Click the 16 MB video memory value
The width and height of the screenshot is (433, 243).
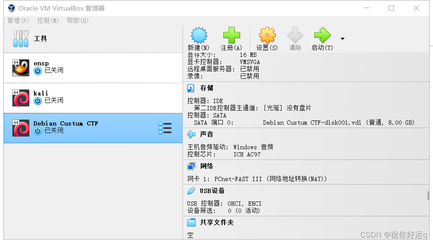coord(248,55)
